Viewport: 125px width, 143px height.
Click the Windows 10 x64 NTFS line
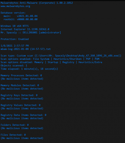[x=15, y=26]
